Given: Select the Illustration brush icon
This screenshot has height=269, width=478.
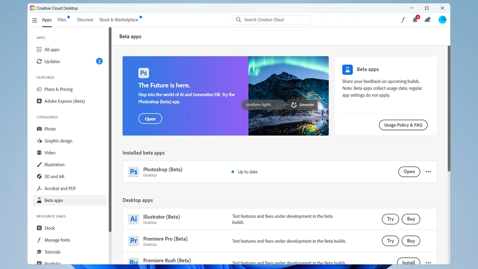Looking at the screenshot, I should click(x=39, y=165).
